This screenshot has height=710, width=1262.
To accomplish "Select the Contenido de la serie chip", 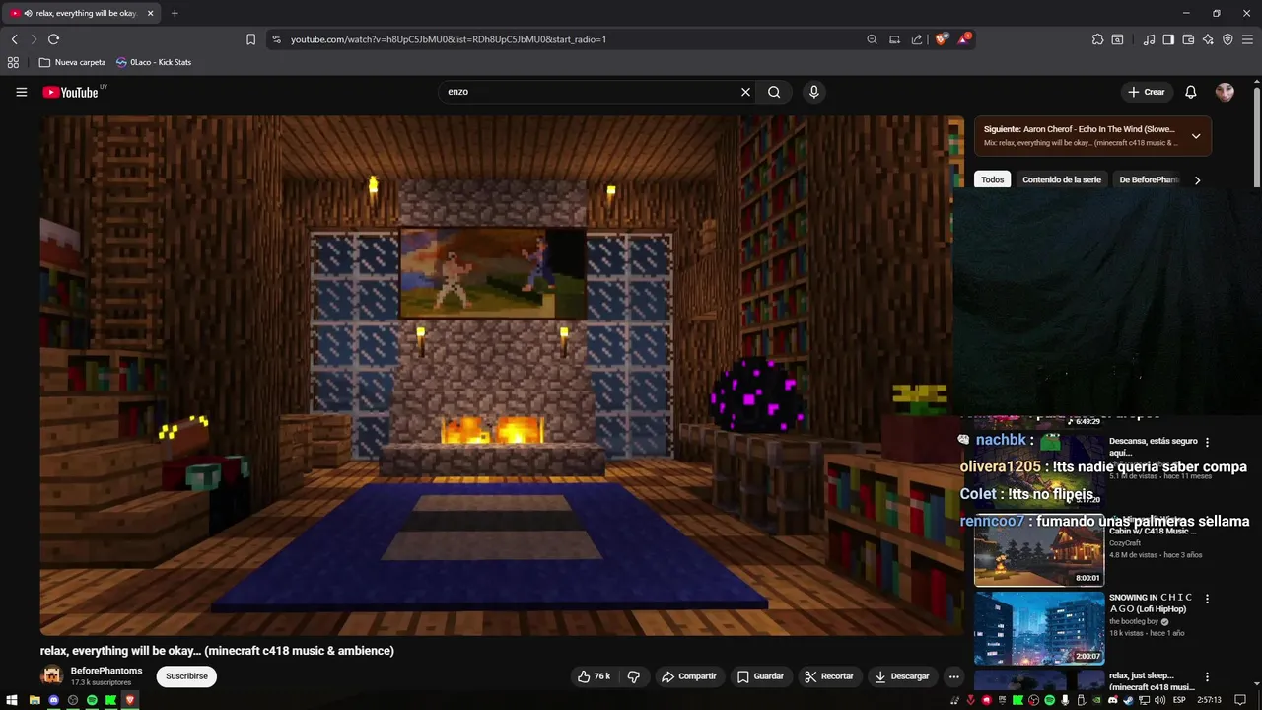I will (1062, 179).
